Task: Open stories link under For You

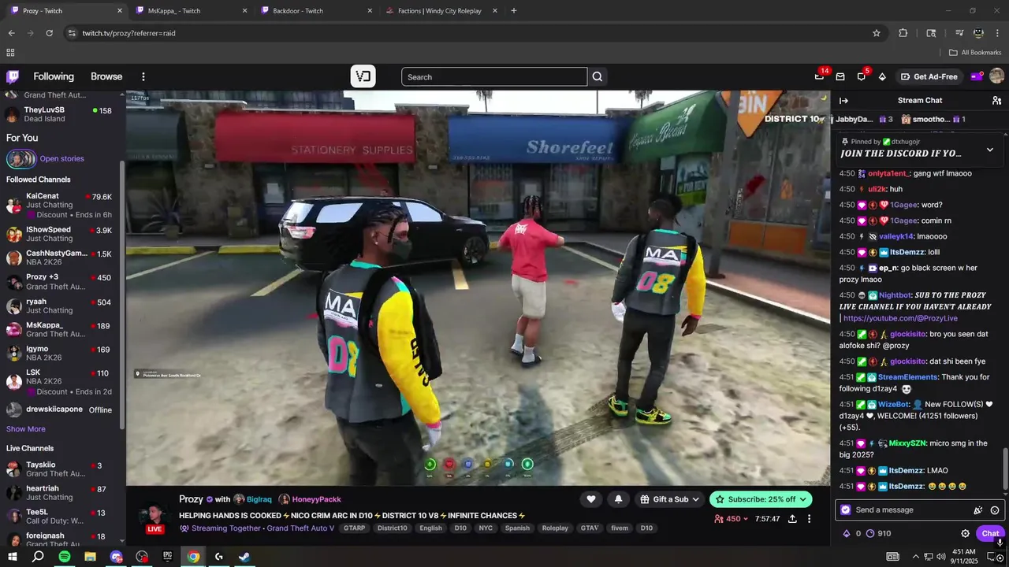Action: click(61, 158)
